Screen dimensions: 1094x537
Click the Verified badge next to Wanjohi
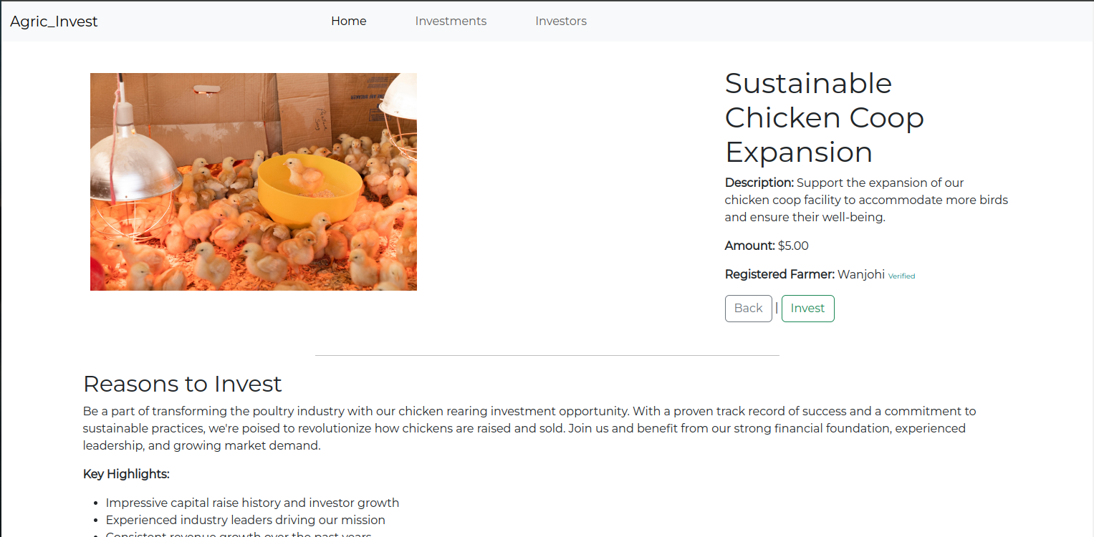click(x=901, y=276)
